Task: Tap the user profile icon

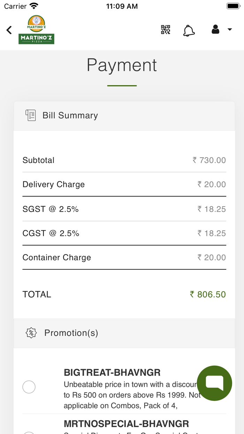Action: coord(215,29)
